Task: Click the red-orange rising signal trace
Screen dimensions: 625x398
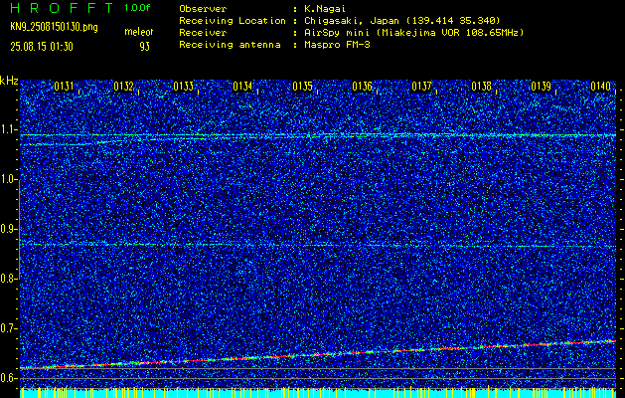Action: (x=318, y=354)
